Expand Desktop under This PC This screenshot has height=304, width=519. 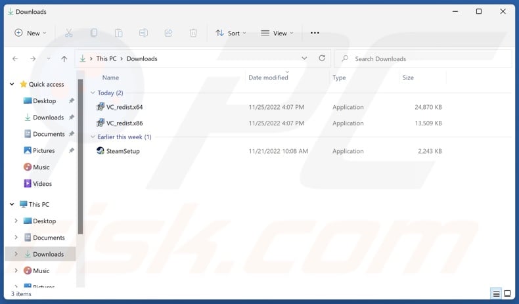[x=16, y=221]
